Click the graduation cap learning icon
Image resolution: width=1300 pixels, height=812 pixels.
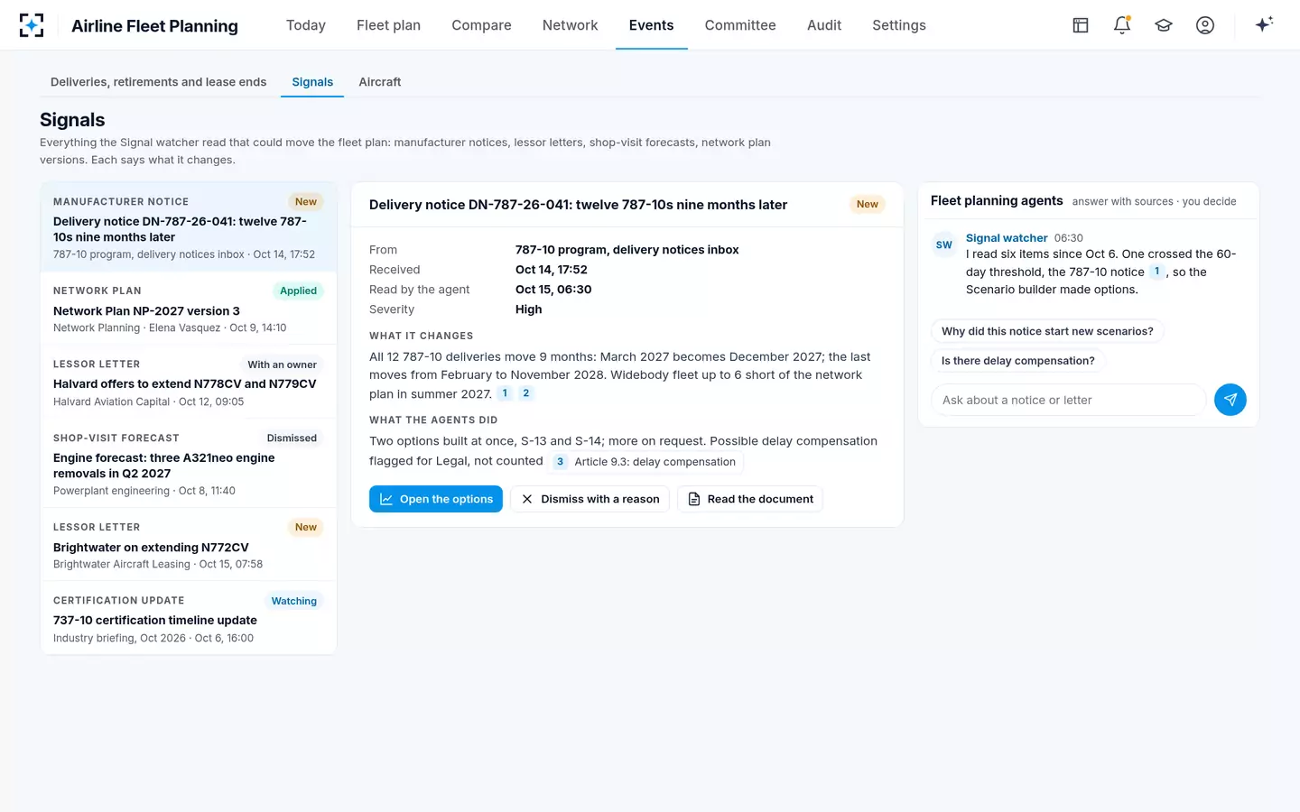(x=1164, y=25)
